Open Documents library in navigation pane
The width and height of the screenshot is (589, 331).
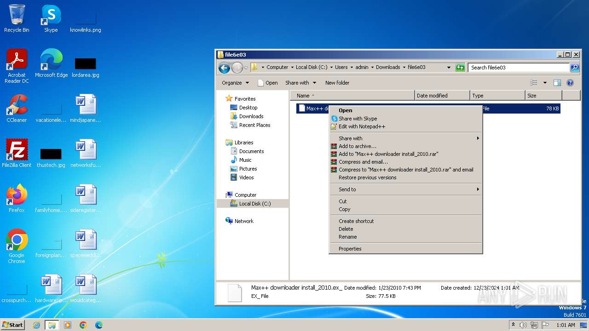251,151
